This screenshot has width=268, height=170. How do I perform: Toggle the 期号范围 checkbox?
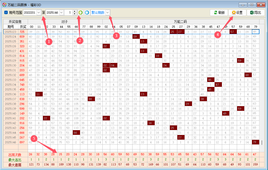[6, 13]
